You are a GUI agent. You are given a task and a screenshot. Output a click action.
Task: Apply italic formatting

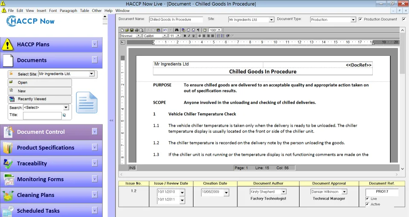pos(189,36)
